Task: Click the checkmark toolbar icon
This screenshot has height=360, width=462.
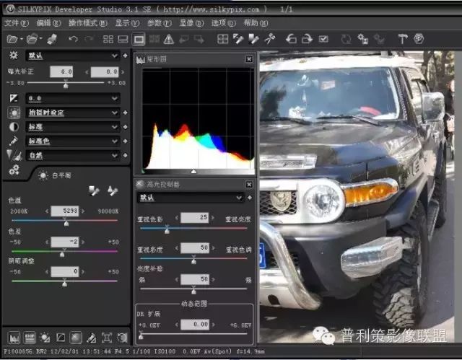Action: tap(323, 39)
